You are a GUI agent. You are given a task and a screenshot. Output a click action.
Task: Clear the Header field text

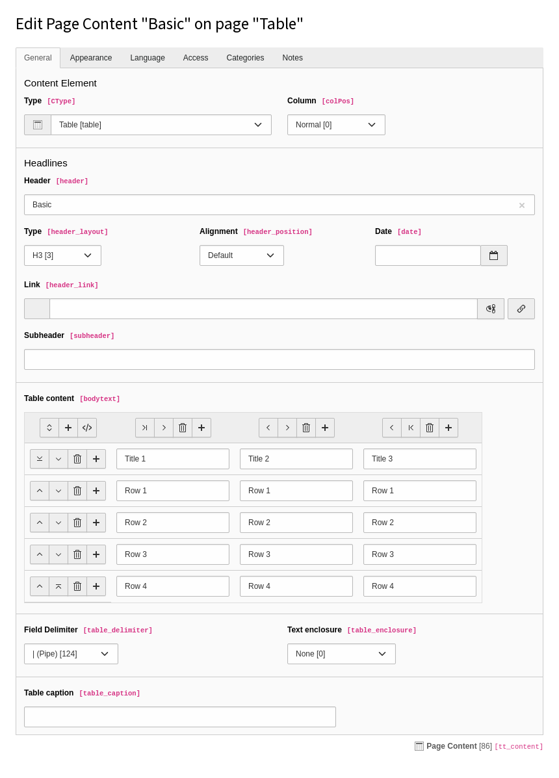(x=521, y=205)
